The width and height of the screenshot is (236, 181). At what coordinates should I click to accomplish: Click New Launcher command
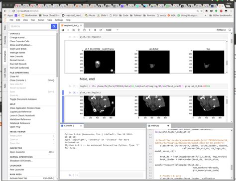tap(17, 170)
